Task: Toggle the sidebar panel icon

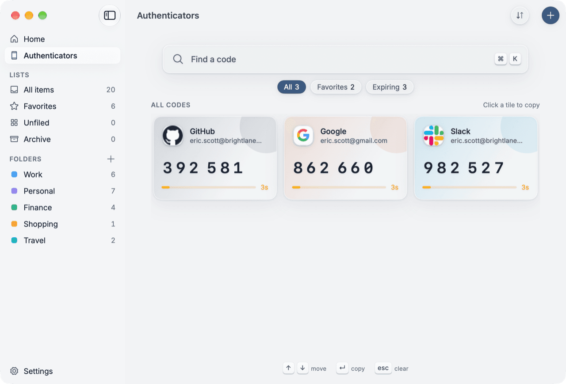Action: (x=110, y=15)
